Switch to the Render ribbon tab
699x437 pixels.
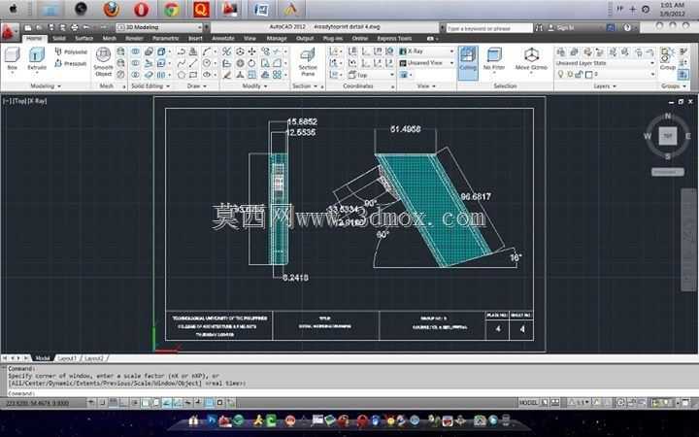tap(134, 38)
